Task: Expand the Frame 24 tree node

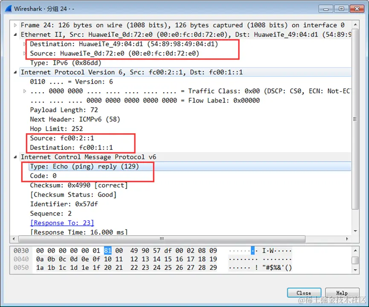Action: [x=15, y=25]
